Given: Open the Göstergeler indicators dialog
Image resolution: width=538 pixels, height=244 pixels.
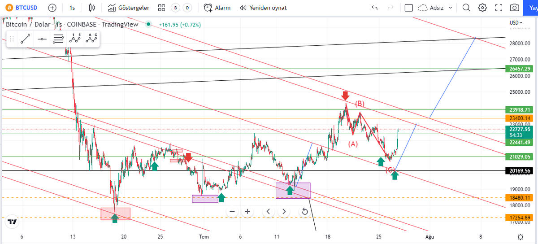Looking at the screenshot, I should 129,8.
